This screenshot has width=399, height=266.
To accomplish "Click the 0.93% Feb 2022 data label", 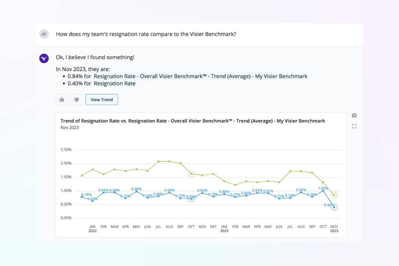I will [103, 190].
